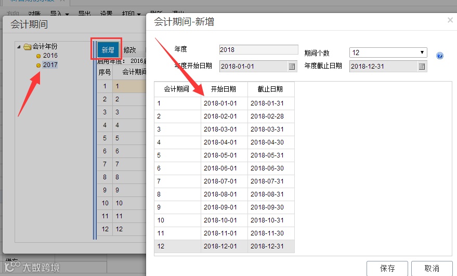Screen dimensions: 457x276
Task: Select row 序号 5 in 会计期间 window
Action: point(105,138)
